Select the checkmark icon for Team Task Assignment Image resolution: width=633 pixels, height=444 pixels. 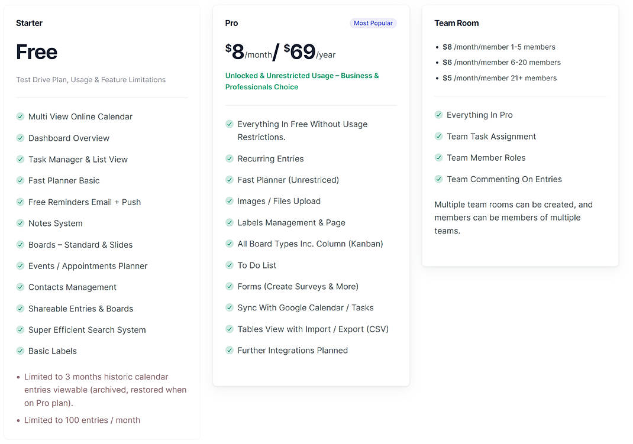pos(439,137)
